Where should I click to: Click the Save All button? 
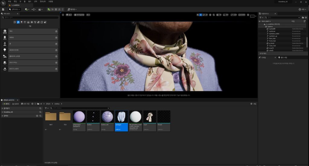click(x=25, y=104)
